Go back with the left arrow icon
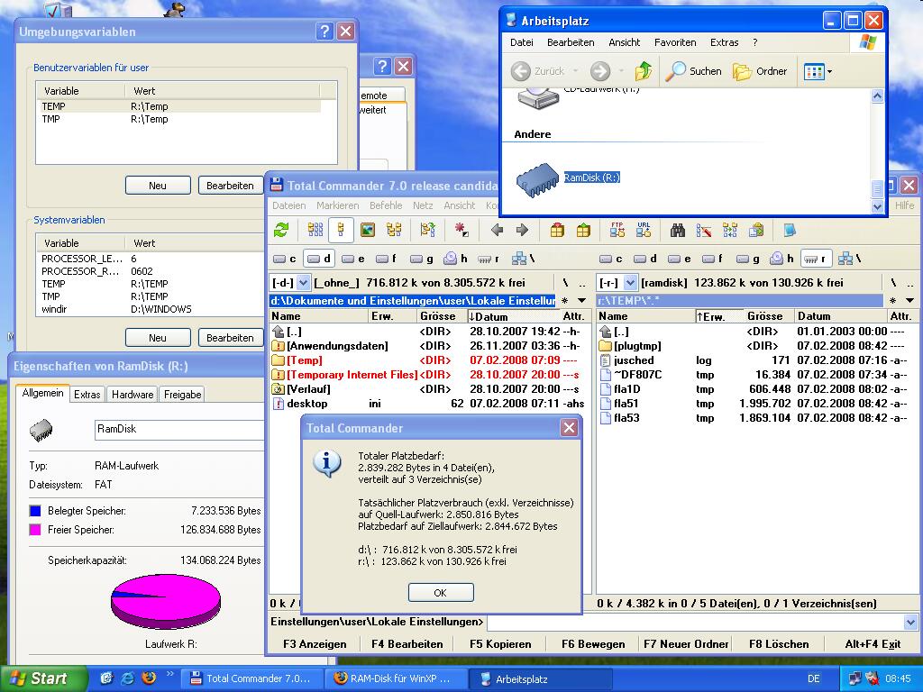The height and width of the screenshot is (692, 923). click(497, 230)
